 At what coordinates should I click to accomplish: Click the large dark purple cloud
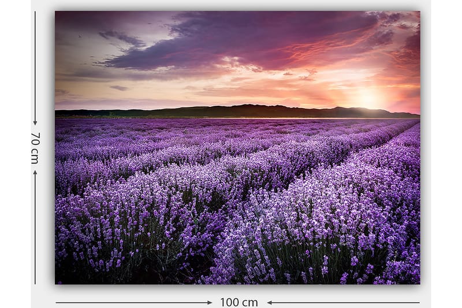243,43
